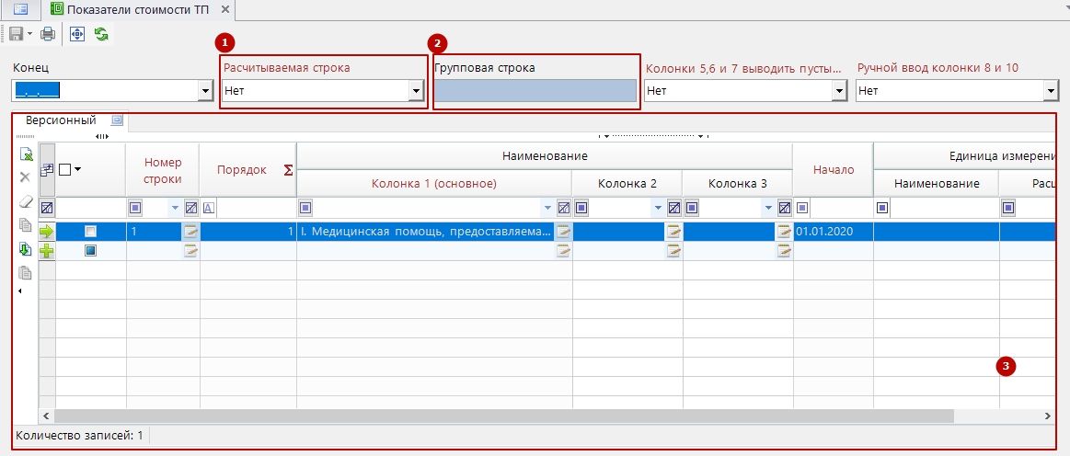
Task: Click the green plus add-row icon
Action: click(46, 250)
